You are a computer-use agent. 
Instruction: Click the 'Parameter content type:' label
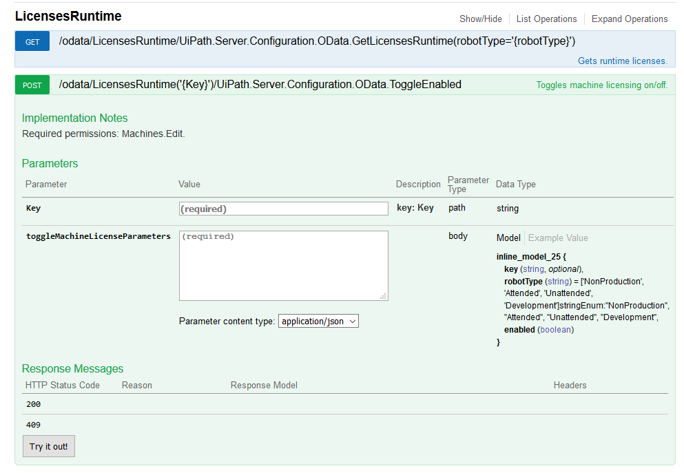pos(227,322)
